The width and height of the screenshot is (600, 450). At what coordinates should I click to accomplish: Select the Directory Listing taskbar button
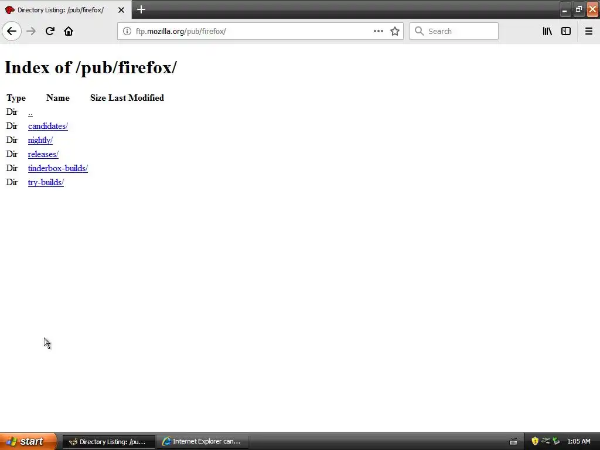coord(108,441)
